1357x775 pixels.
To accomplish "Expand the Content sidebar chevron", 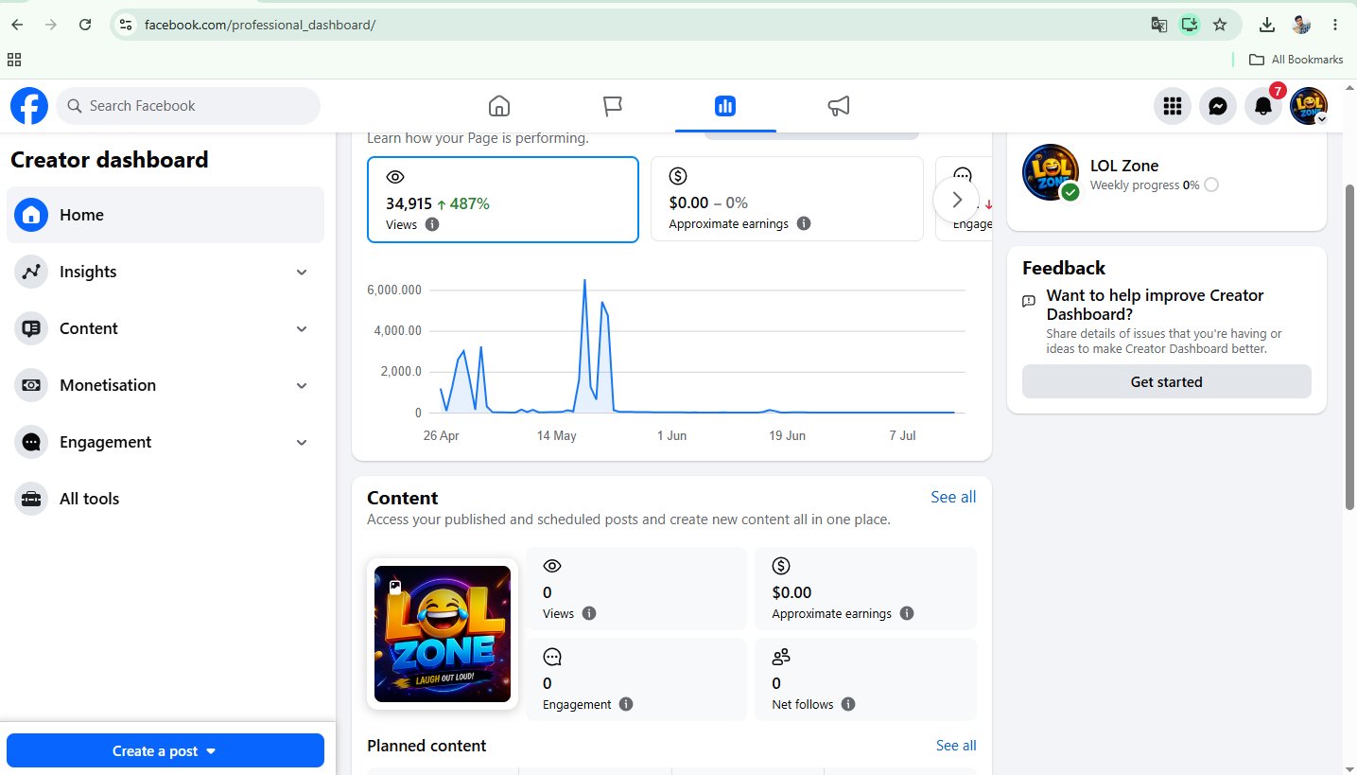I will (x=302, y=329).
